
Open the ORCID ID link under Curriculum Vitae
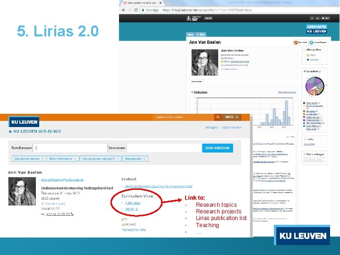point(131,209)
